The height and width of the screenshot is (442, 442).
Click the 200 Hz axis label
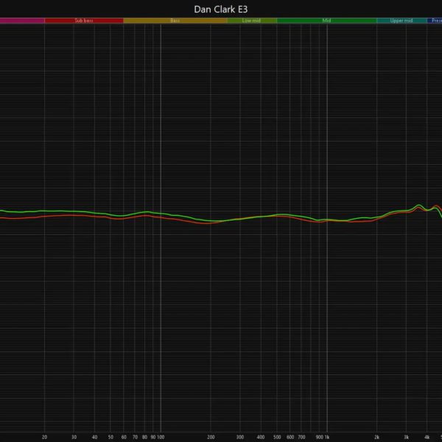211,437
